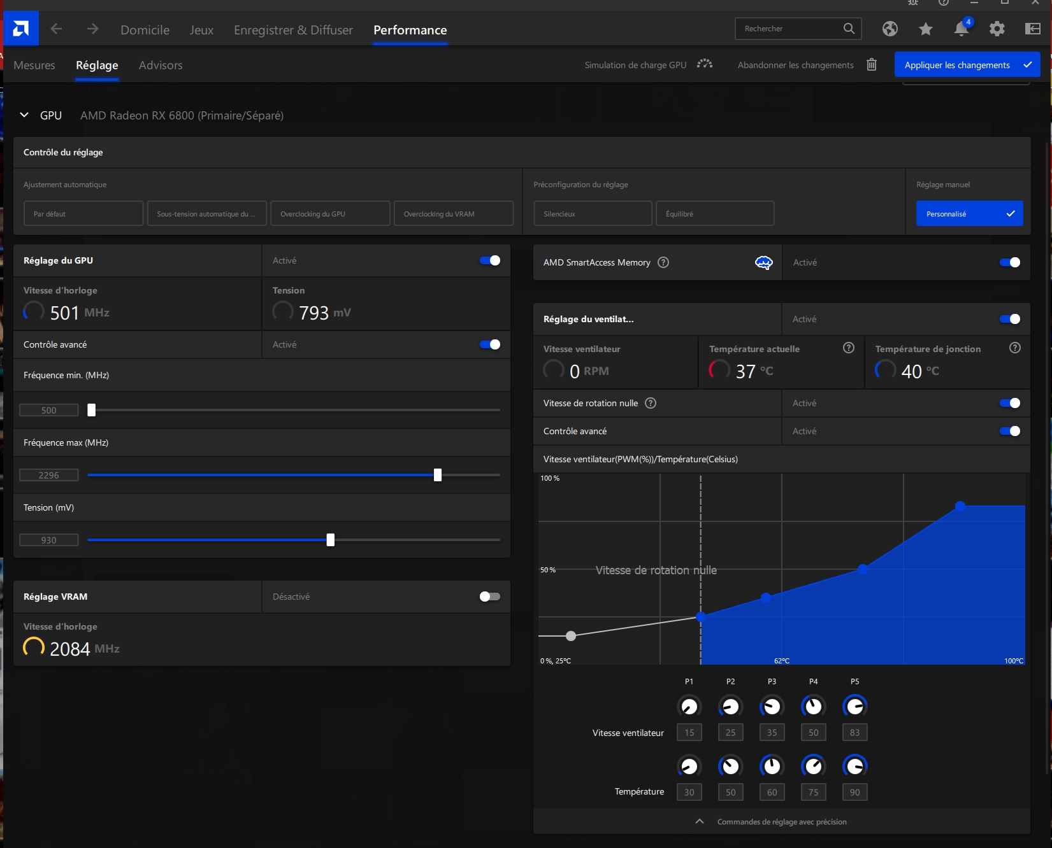The image size is (1052, 848).
Task: Click the AMD logo home icon
Action: click(20, 29)
